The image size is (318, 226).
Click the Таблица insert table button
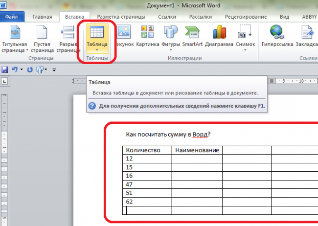click(x=97, y=38)
